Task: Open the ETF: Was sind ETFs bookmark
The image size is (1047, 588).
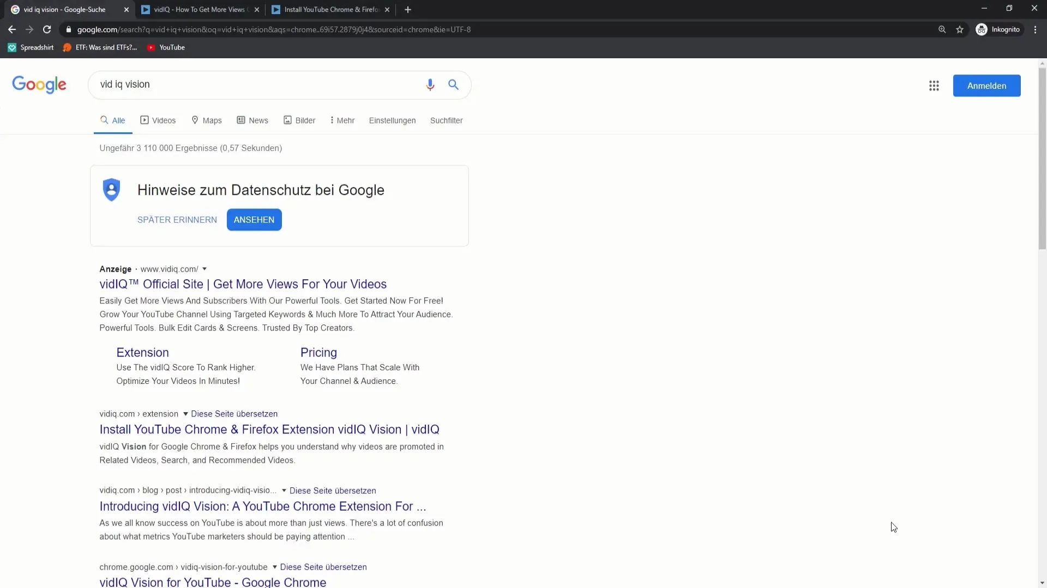Action: (100, 47)
